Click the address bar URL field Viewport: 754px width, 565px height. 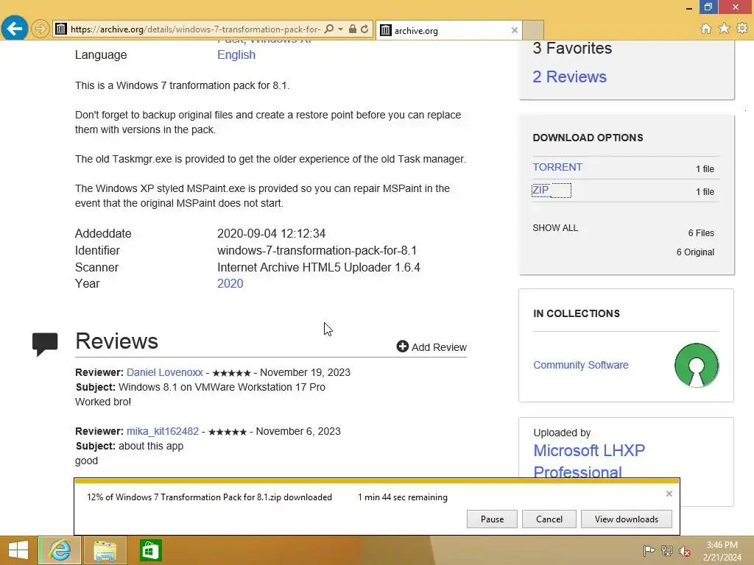(x=194, y=29)
